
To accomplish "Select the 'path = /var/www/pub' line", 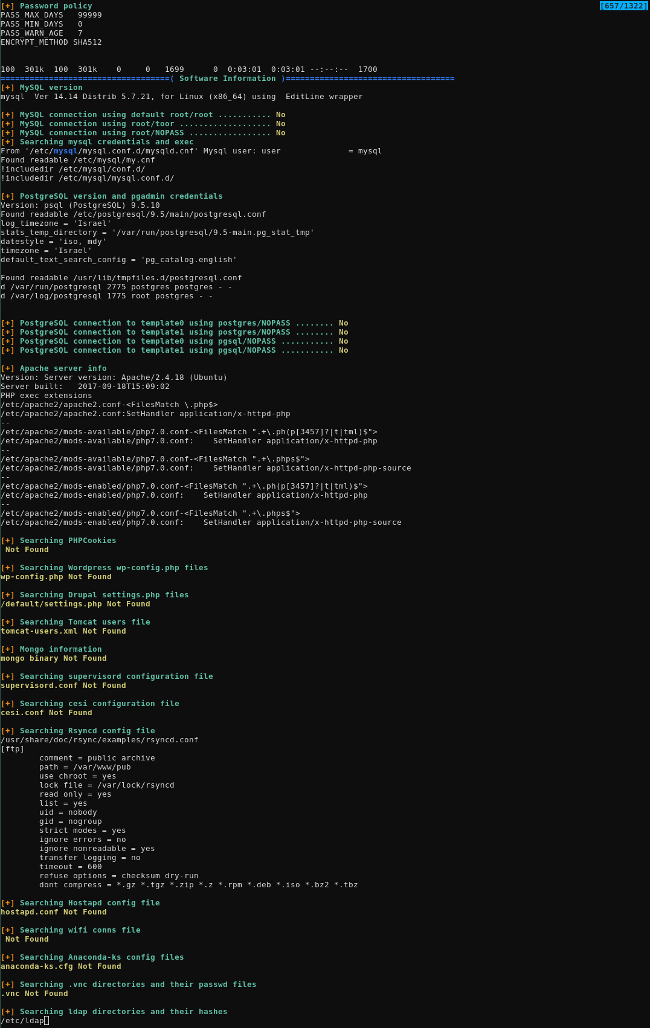I will (85, 767).
